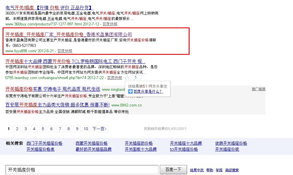Open the 开关插座十大品牌 西蒙开关价格 result title
The width and height of the screenshot is (293, 175).
point(75,61)
